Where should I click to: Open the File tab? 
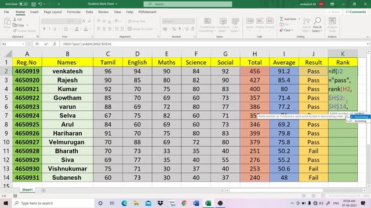(x=6, y=12)
